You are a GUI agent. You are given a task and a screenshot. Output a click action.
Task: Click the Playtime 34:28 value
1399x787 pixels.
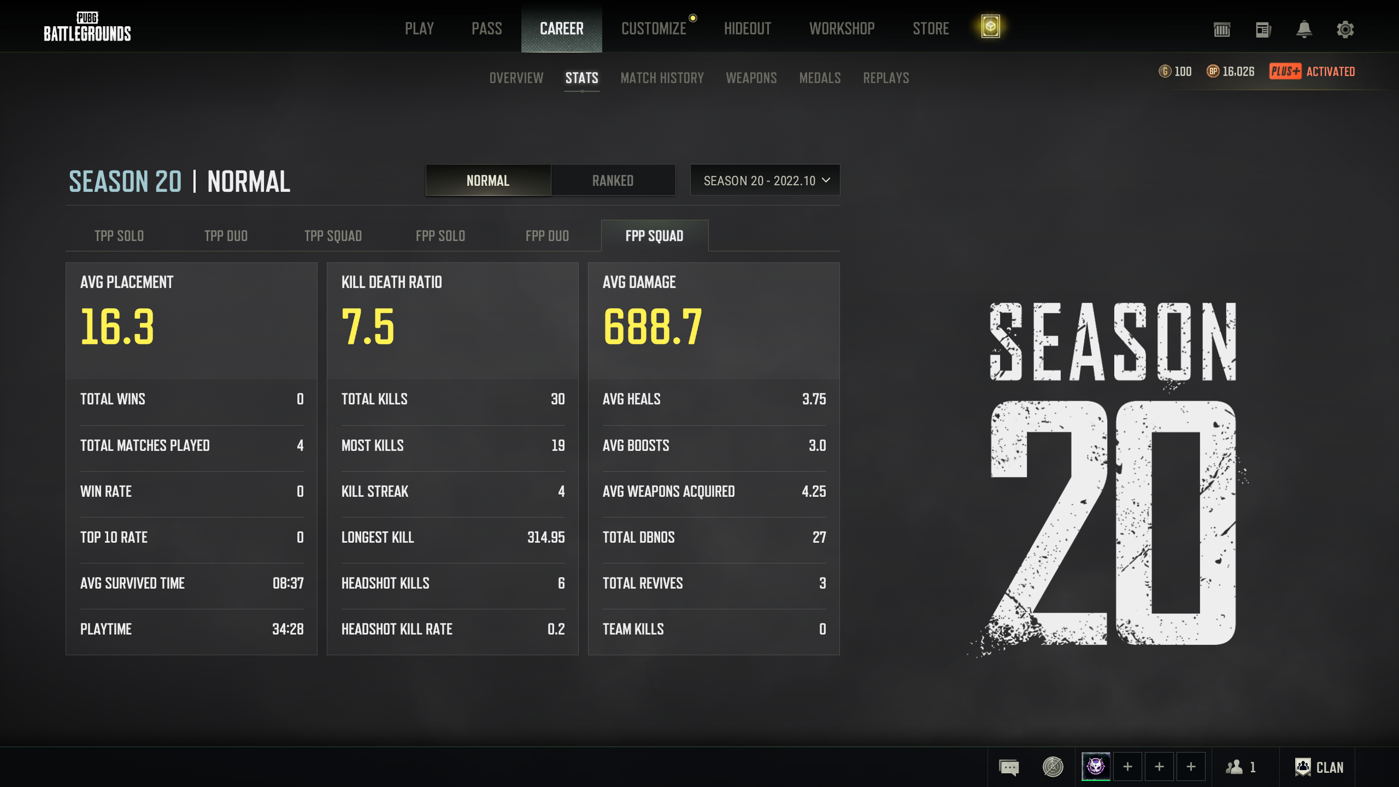288,629
